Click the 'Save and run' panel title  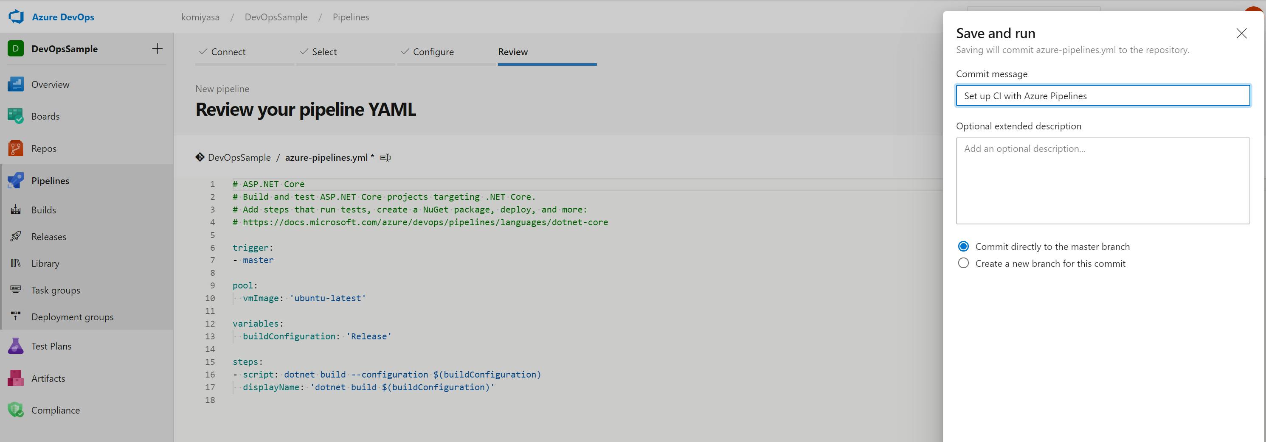pos(996,34)
